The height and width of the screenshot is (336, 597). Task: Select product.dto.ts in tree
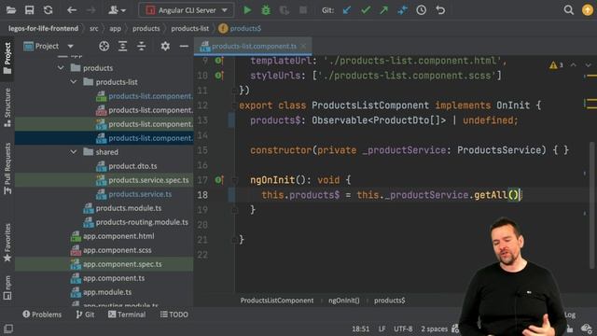tap(132, 166)
